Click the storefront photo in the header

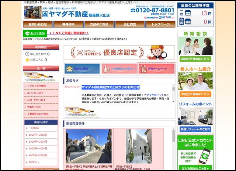pos(33,12)
